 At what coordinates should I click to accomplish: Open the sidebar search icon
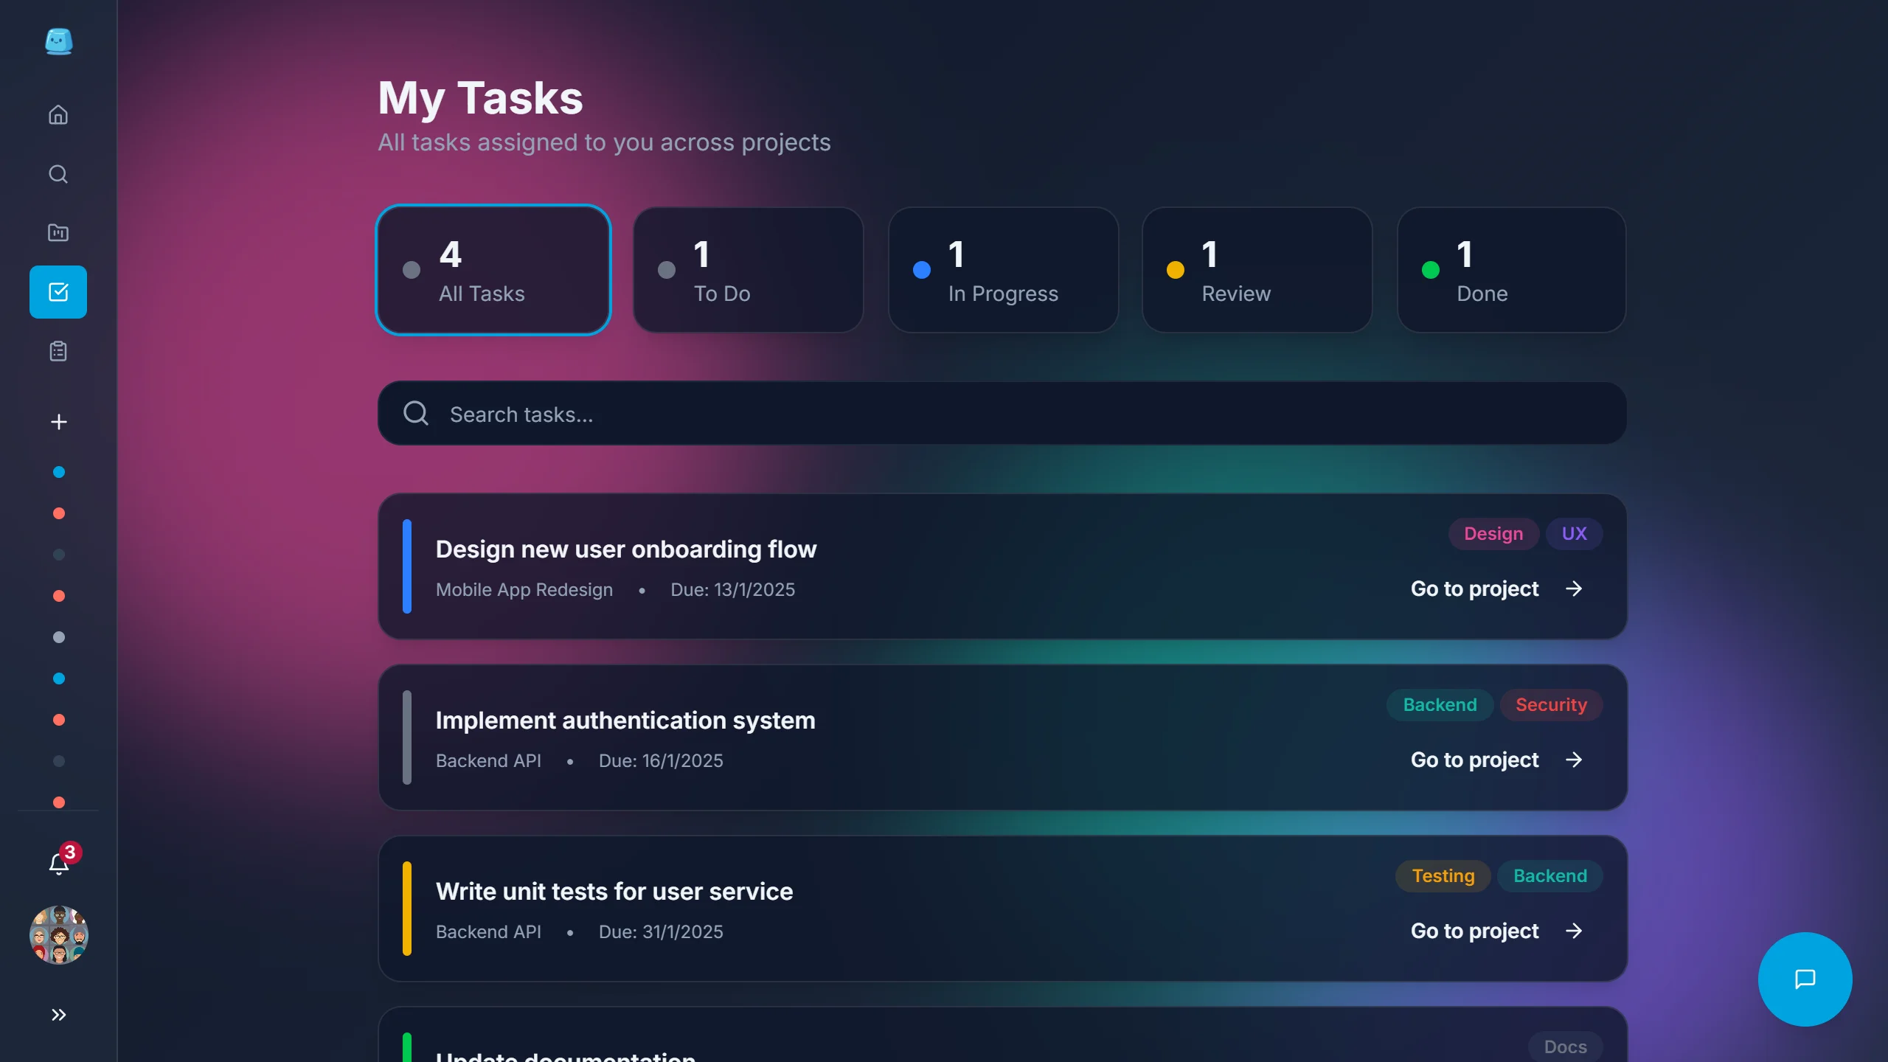coord(58,174)
